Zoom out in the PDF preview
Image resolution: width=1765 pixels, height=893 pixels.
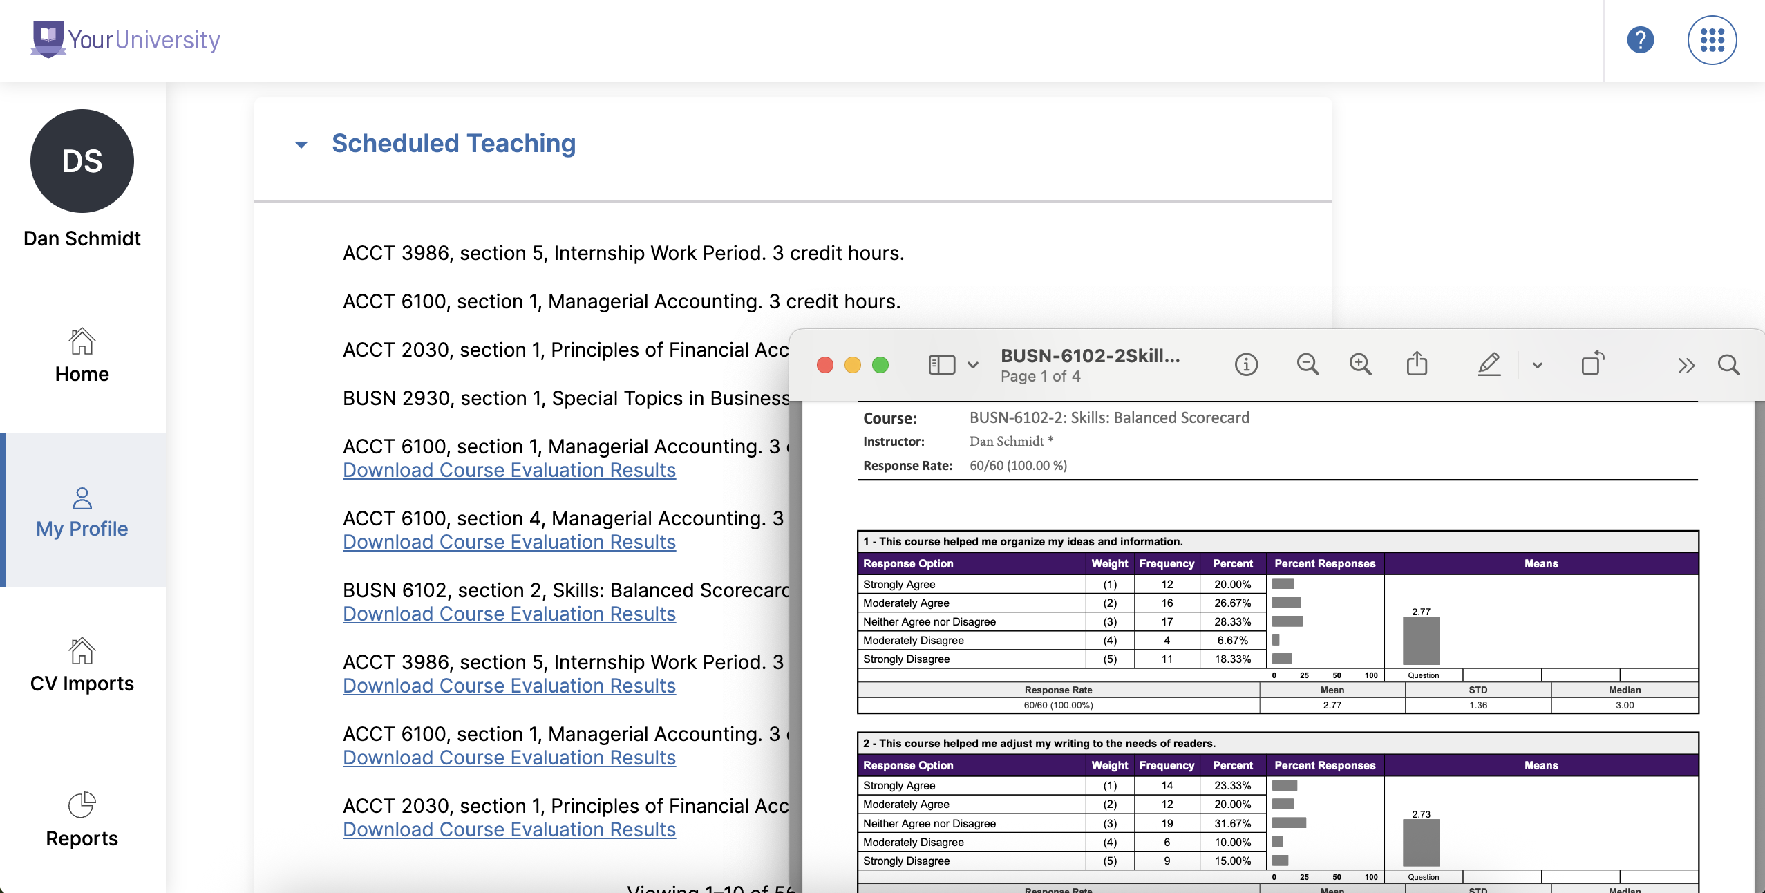coord(1308,364)
